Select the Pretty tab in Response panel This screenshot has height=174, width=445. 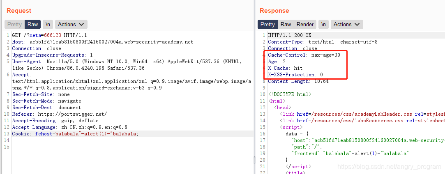[267, 24]
